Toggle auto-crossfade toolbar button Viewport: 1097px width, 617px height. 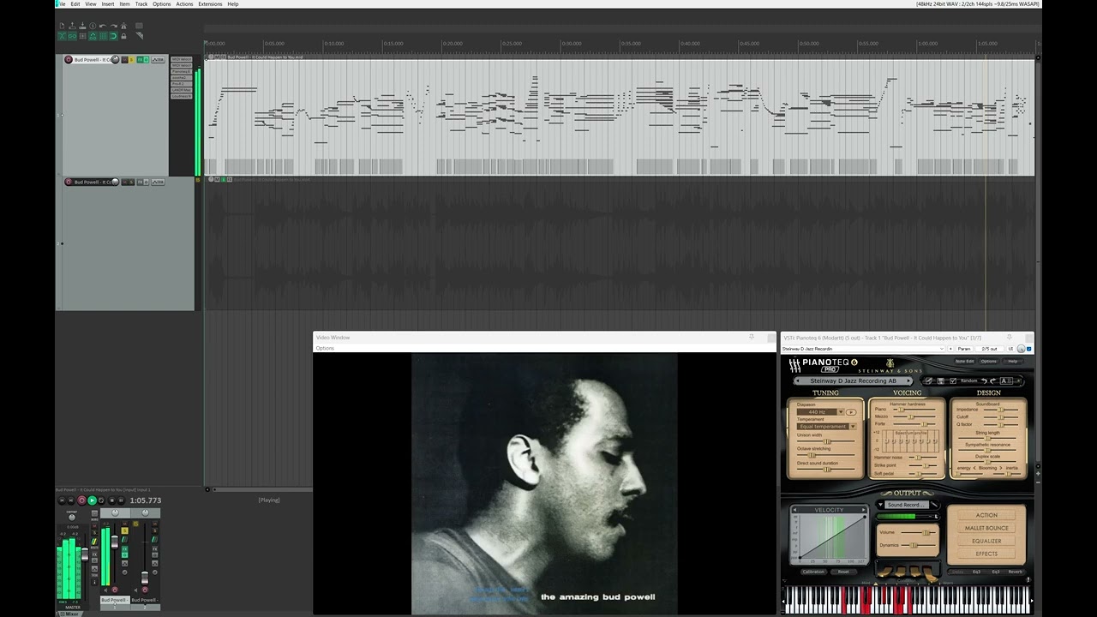coord(62,36)
